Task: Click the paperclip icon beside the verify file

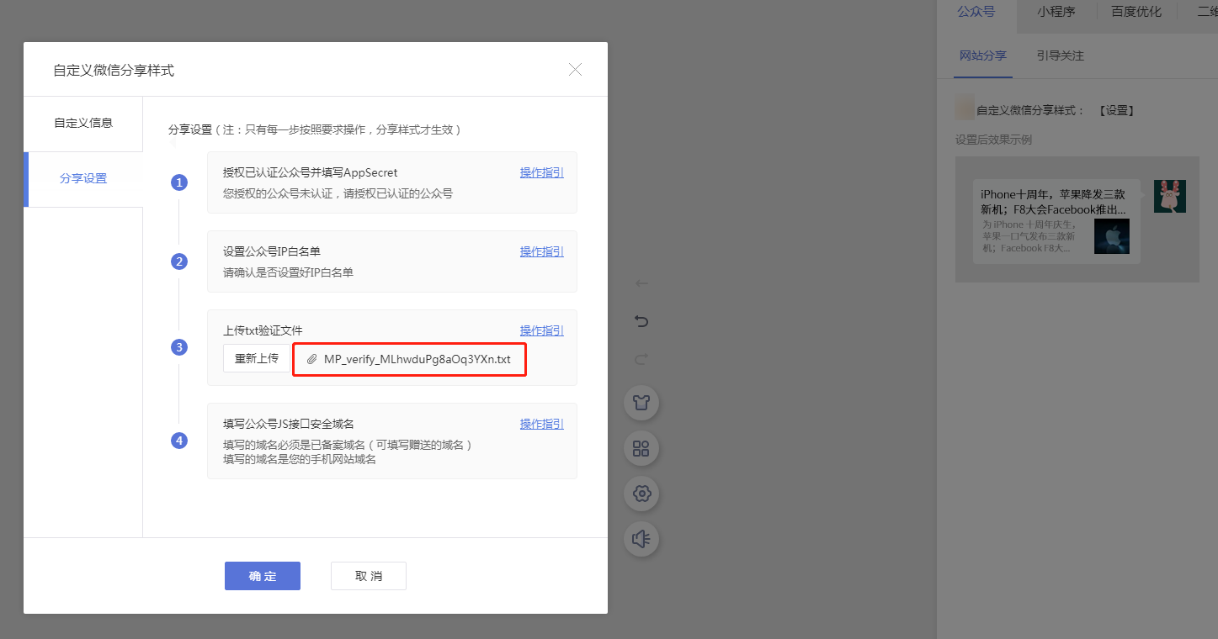Action: (311, 359)
